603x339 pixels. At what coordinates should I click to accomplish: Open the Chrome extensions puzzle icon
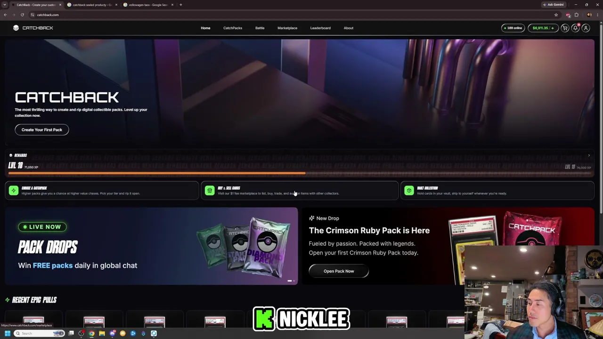(x=576, y=15)
